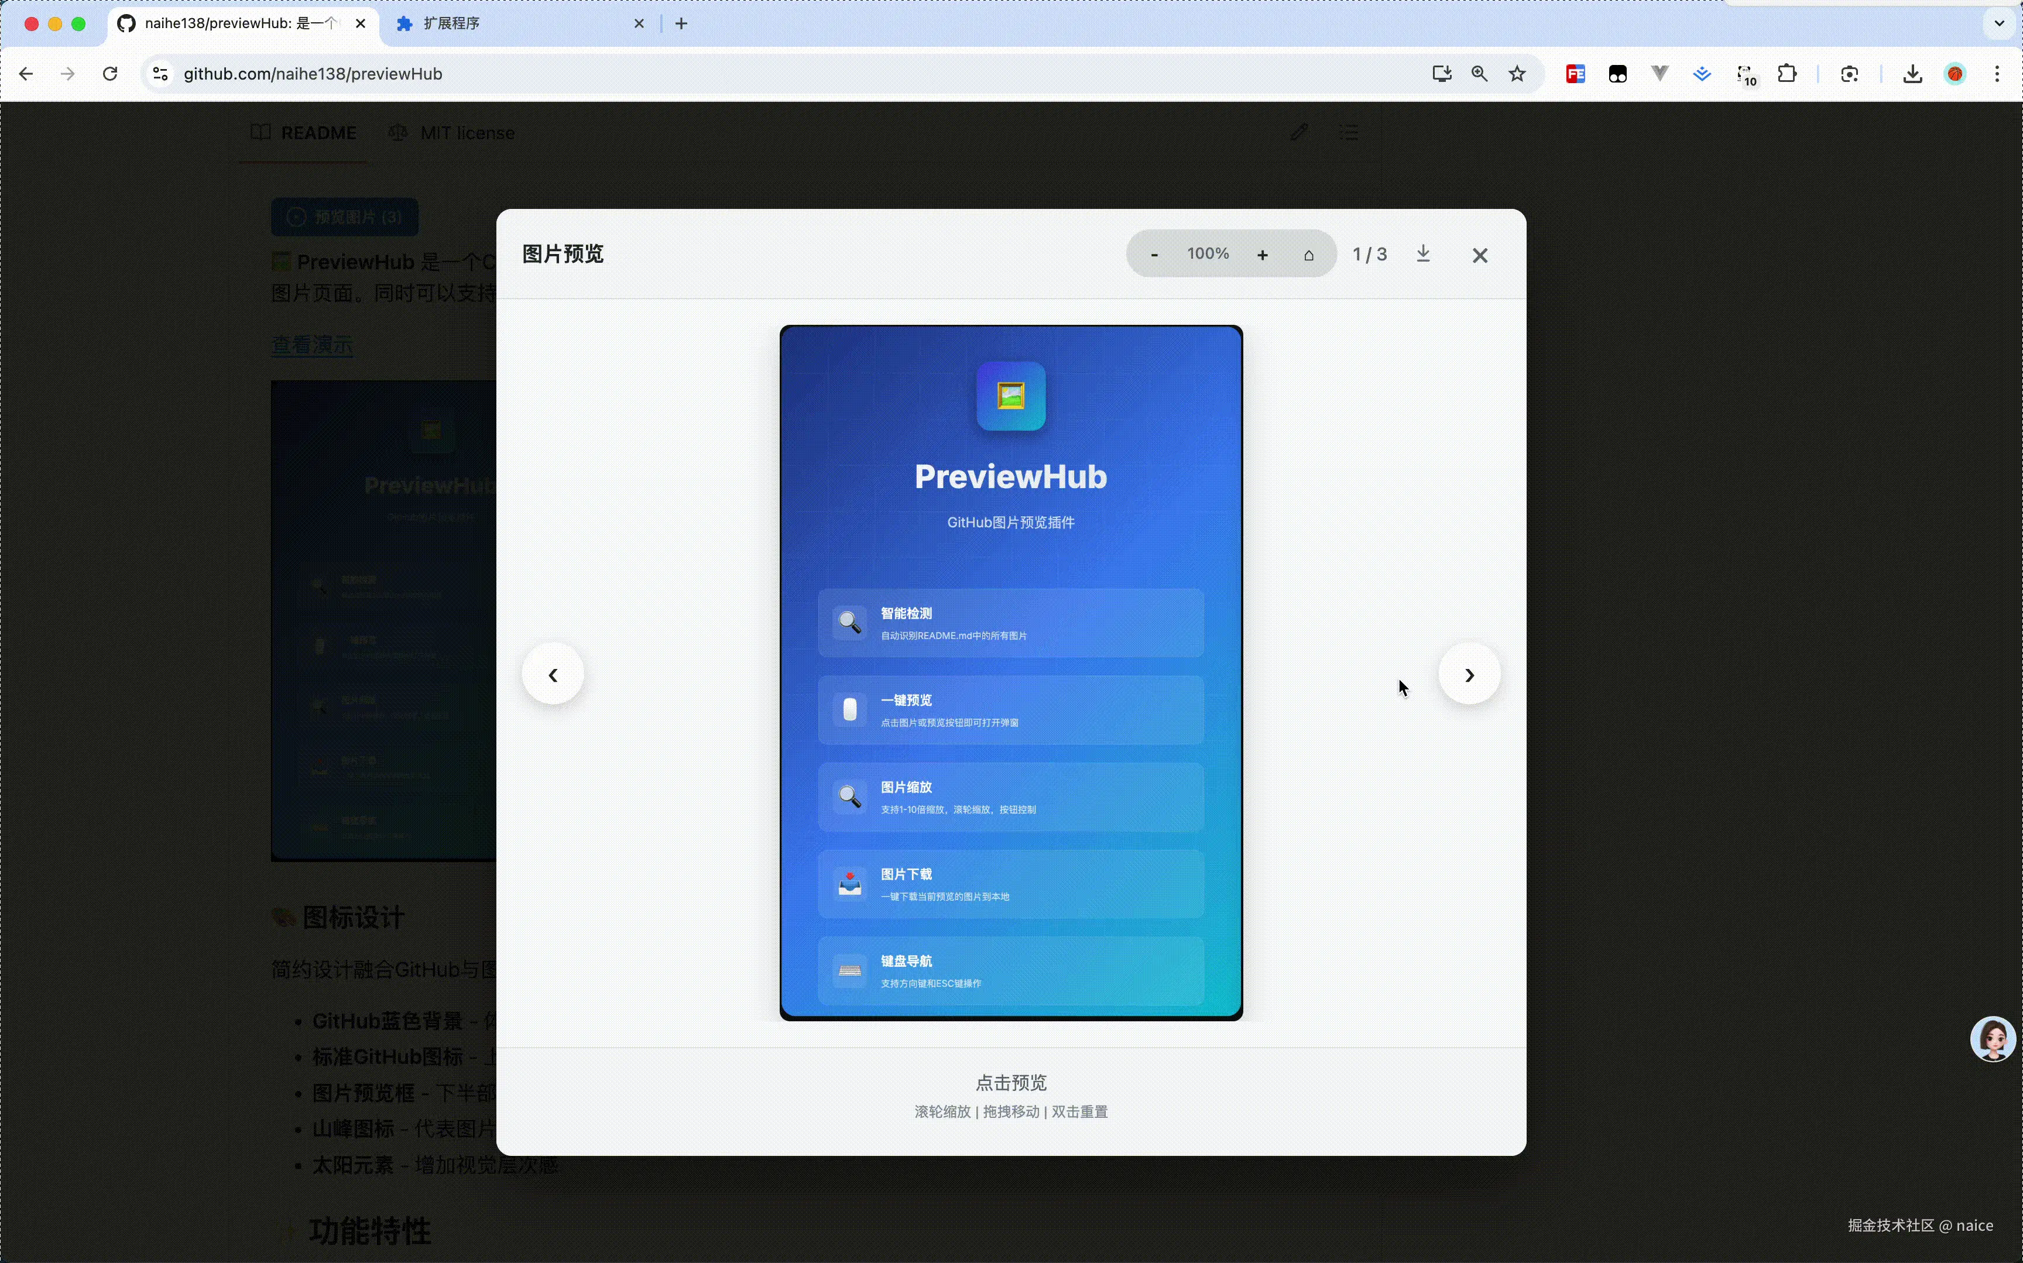Open README outline list icon
Image resolution: width=2023 pixels, height=1263 pixels.
tap(1349, 132)
